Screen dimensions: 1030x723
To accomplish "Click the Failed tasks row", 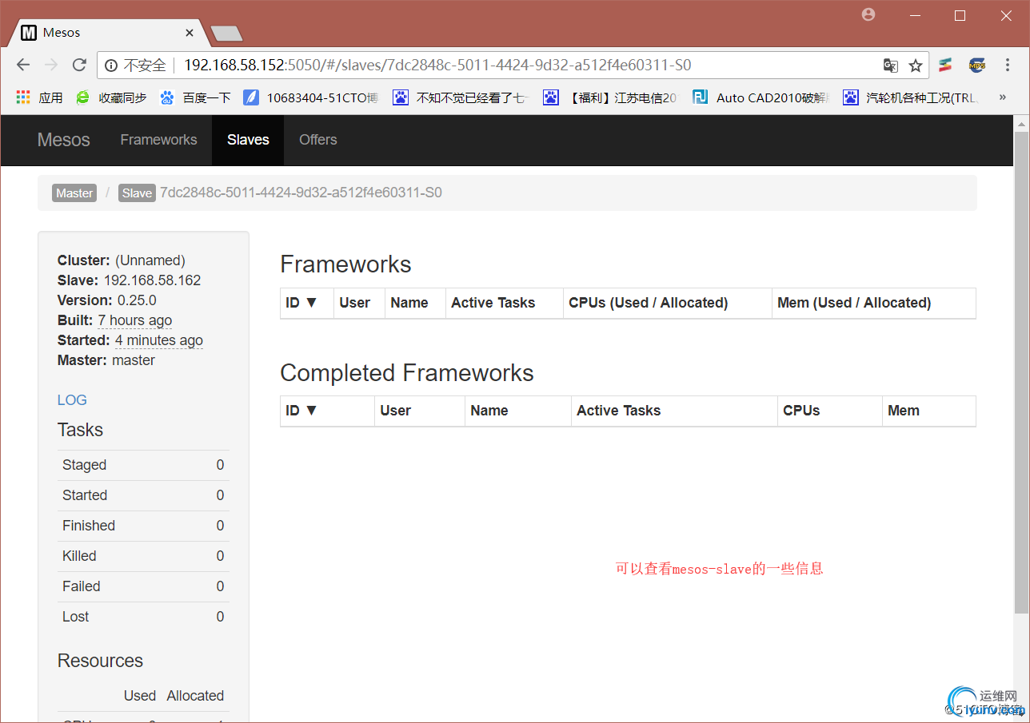I will click(x=143, y=586).
